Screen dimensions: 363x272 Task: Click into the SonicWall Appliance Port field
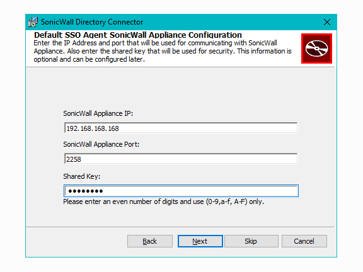tap(181, 159)
